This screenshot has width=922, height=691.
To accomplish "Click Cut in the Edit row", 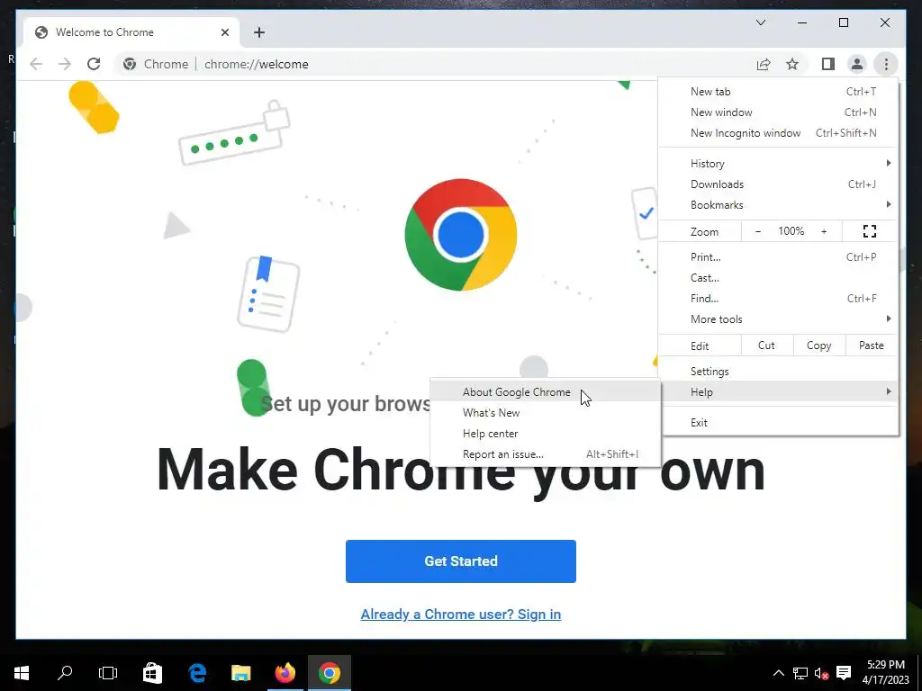I will coord(767,345).
